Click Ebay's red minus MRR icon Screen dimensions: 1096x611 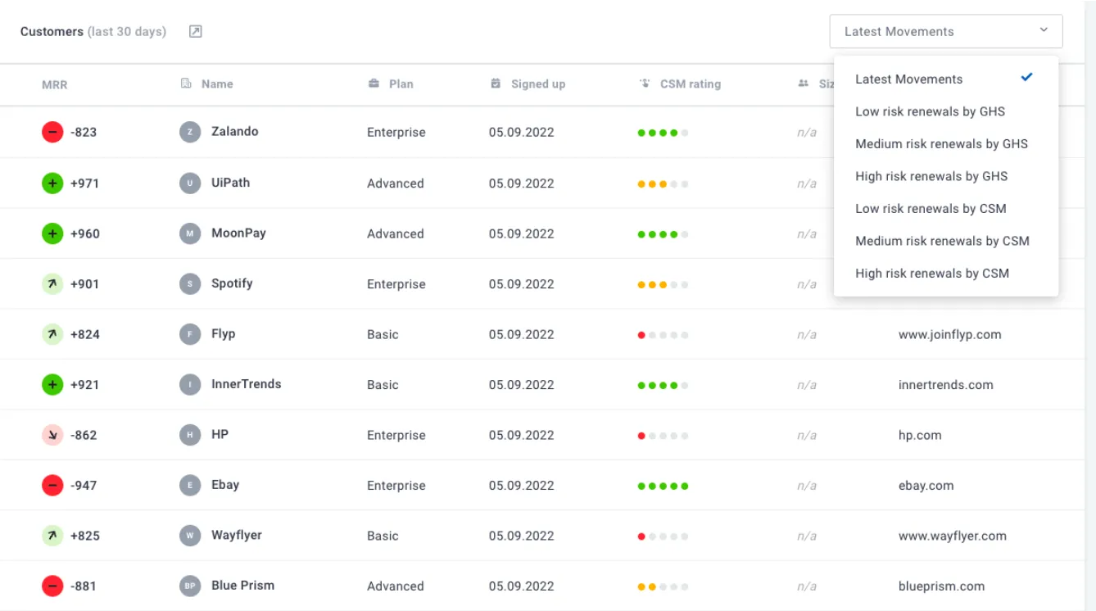(x=52, y=486)
